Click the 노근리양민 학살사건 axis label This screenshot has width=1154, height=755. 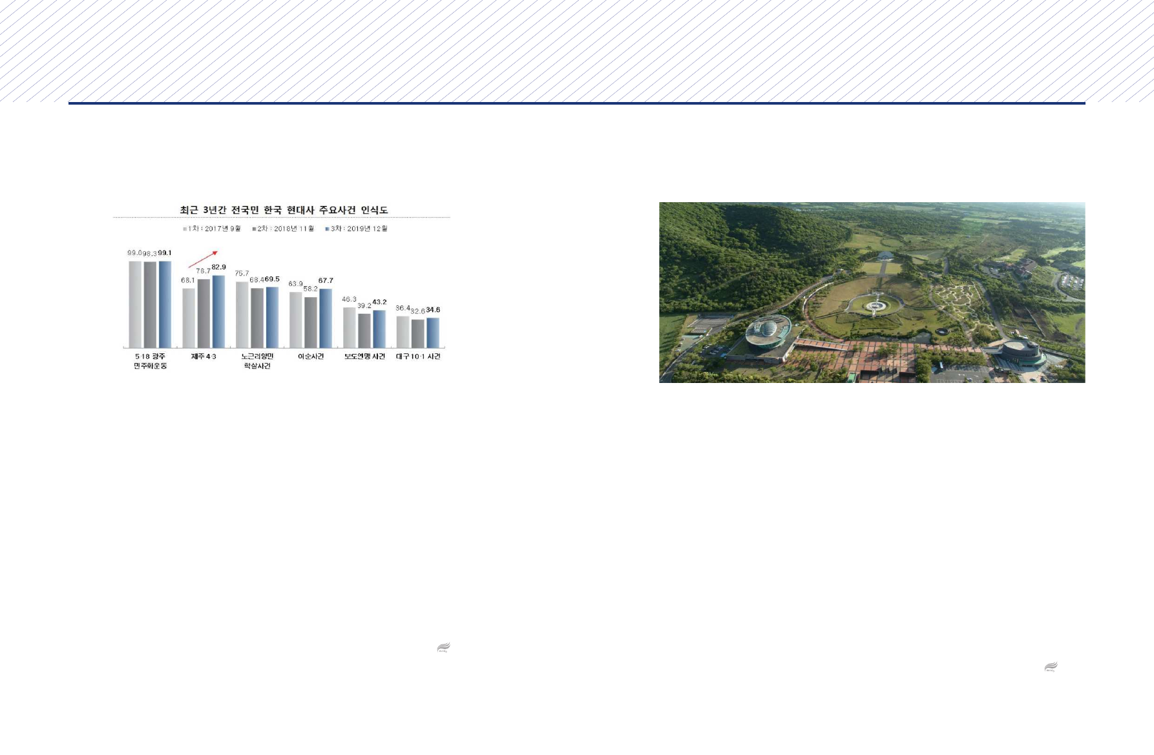click(257, 361)
